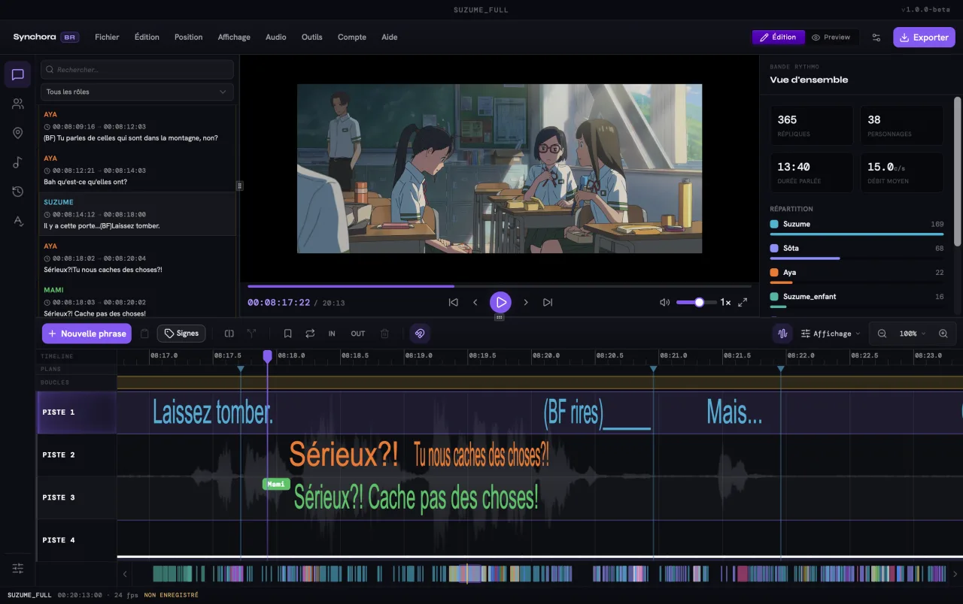Set the OUT point
Viewport: 963px width, 604px height.
tap(358, 334)
